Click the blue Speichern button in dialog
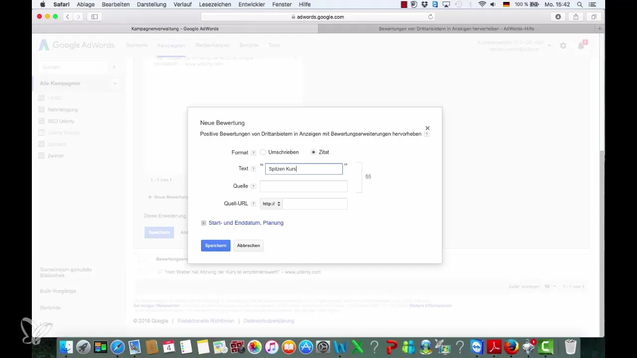 click(x=215, y=246)
